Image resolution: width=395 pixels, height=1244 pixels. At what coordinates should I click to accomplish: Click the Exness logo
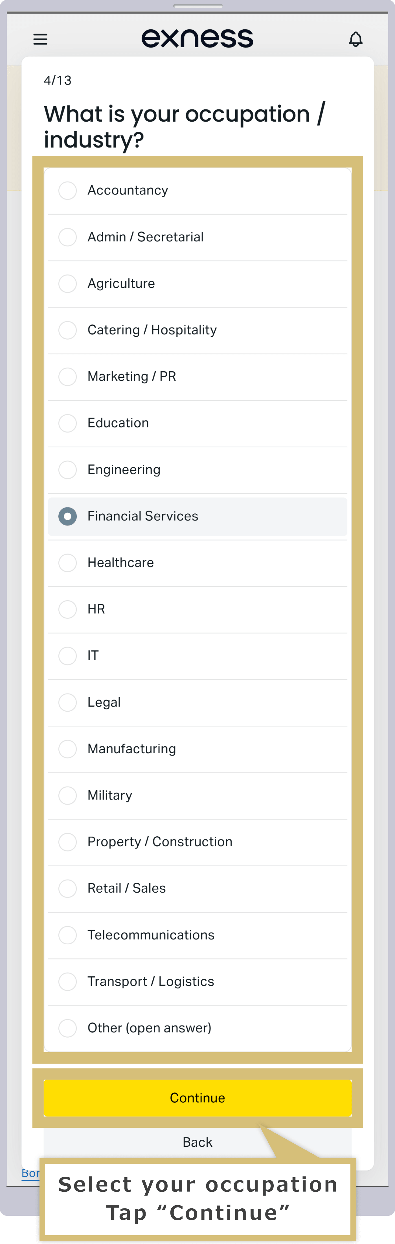tap(197, 38)
